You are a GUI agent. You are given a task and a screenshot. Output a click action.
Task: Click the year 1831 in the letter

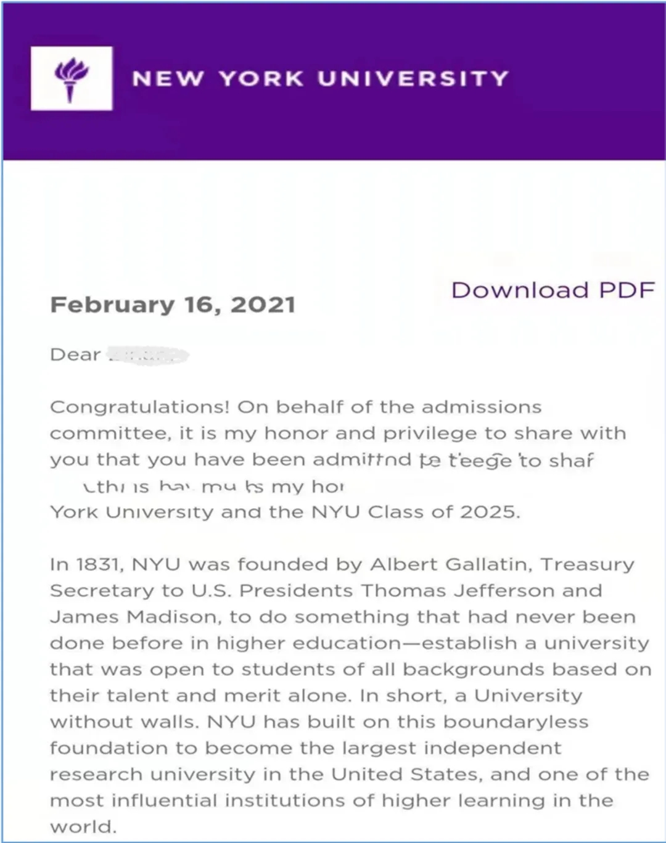pyautogui.click(x=100, y=564)
